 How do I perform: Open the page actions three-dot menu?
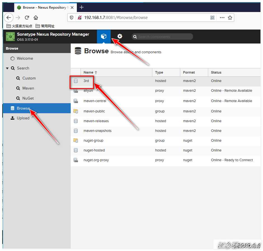(x=222, y=18)
